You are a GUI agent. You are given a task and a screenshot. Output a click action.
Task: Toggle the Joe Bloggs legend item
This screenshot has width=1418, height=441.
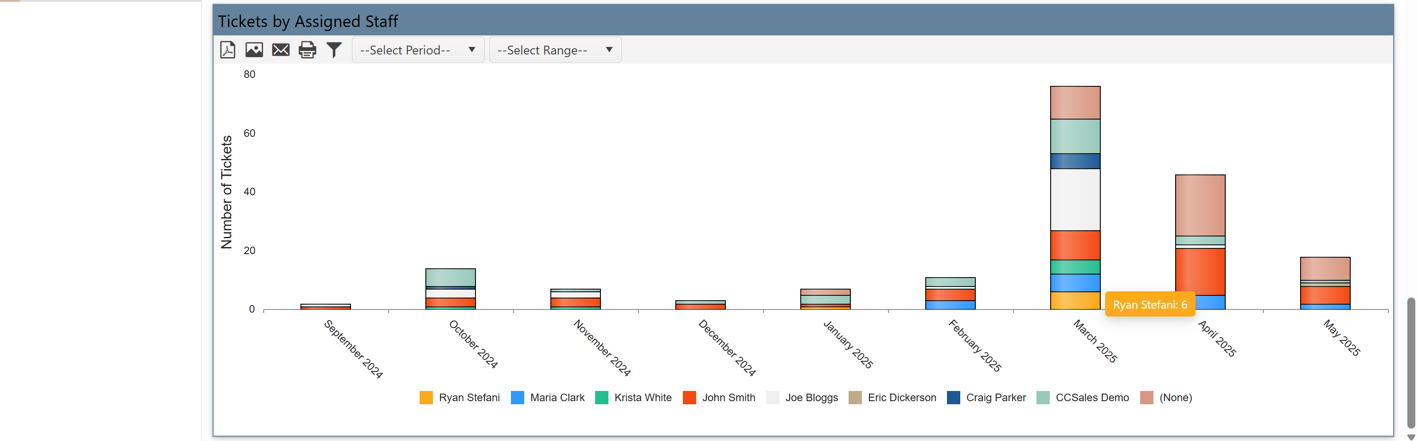[x=811, y=398]
